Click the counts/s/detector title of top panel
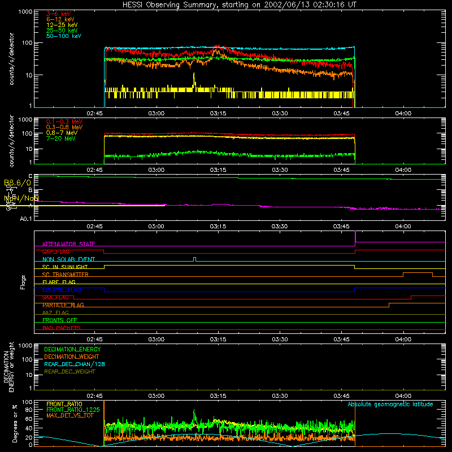 [x=11, y=59]
